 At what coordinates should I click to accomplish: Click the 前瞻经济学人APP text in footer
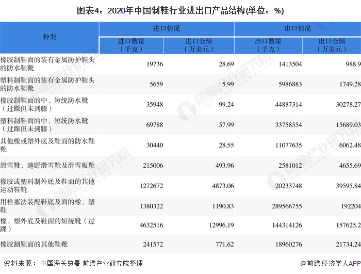tap(332, 263)
